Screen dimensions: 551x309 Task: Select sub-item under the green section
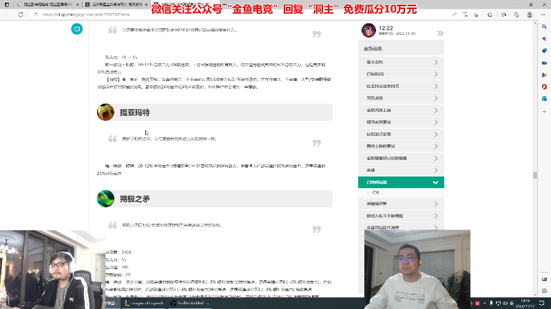pyautogui.click(x=375, y=192)
